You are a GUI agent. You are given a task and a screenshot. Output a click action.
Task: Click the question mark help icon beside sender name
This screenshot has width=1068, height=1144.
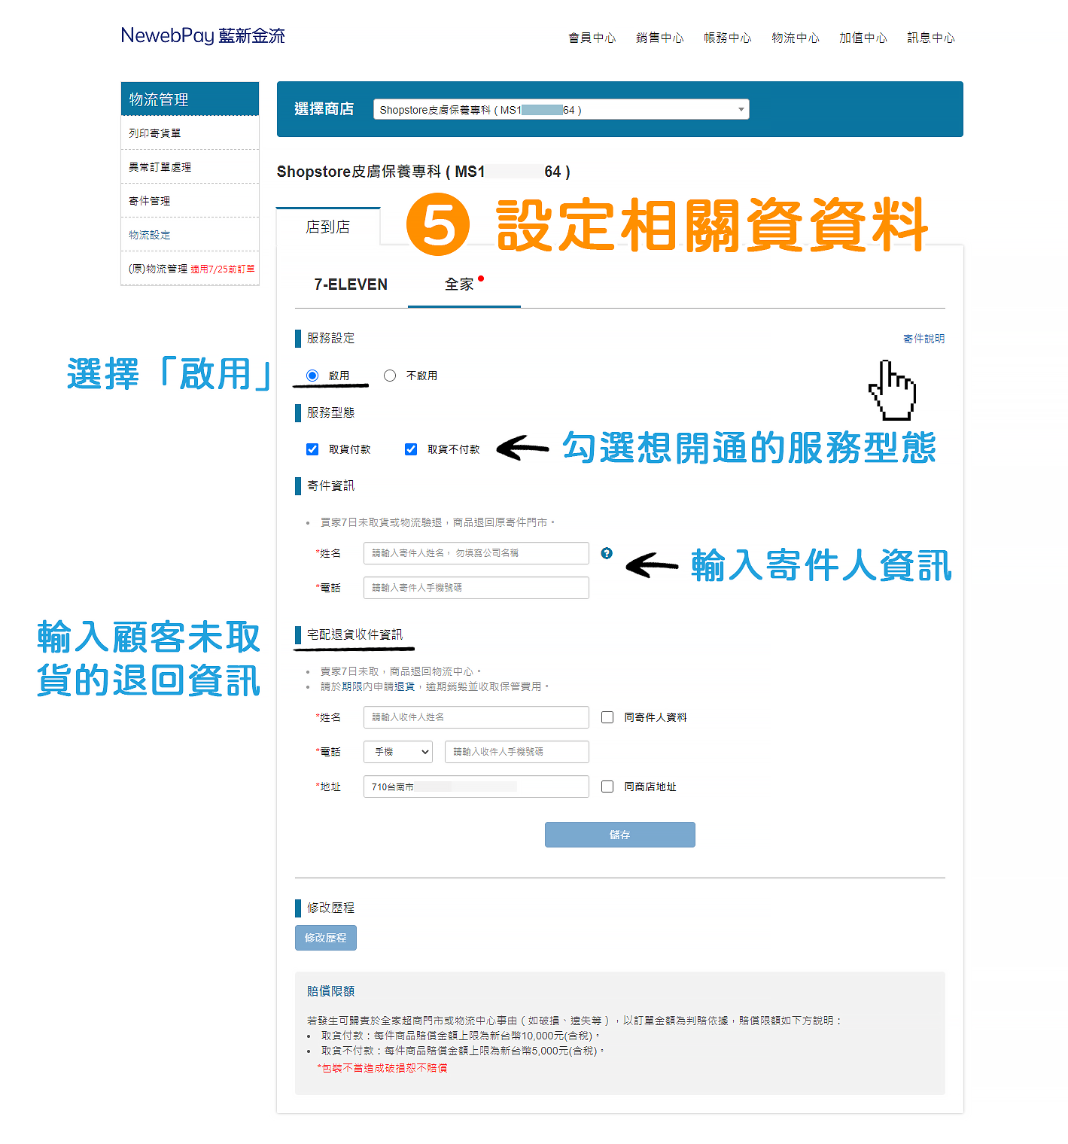[605, 553]
